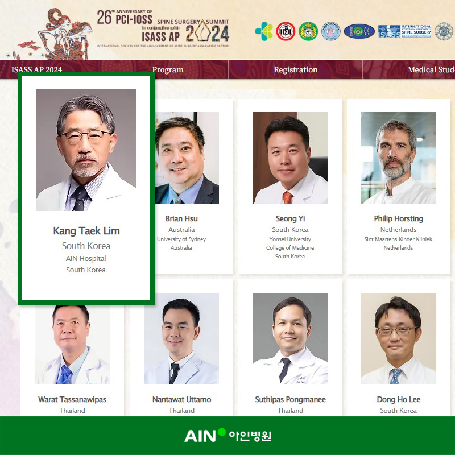Select Suthipas Pongmanee's portrait photo
This screenshot has width=455, height=455.
point(290,338)
